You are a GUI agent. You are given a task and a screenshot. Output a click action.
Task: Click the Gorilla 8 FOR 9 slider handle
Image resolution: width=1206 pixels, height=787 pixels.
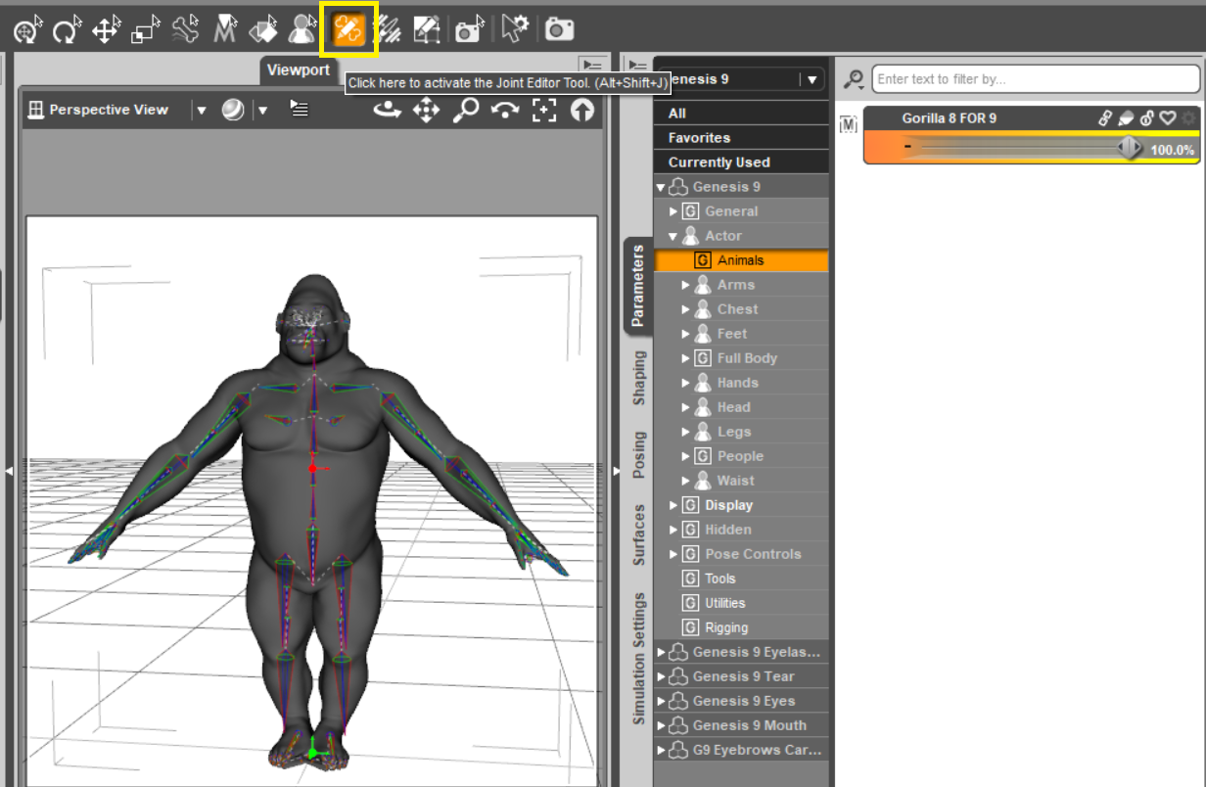click(x=1131, y=148)
